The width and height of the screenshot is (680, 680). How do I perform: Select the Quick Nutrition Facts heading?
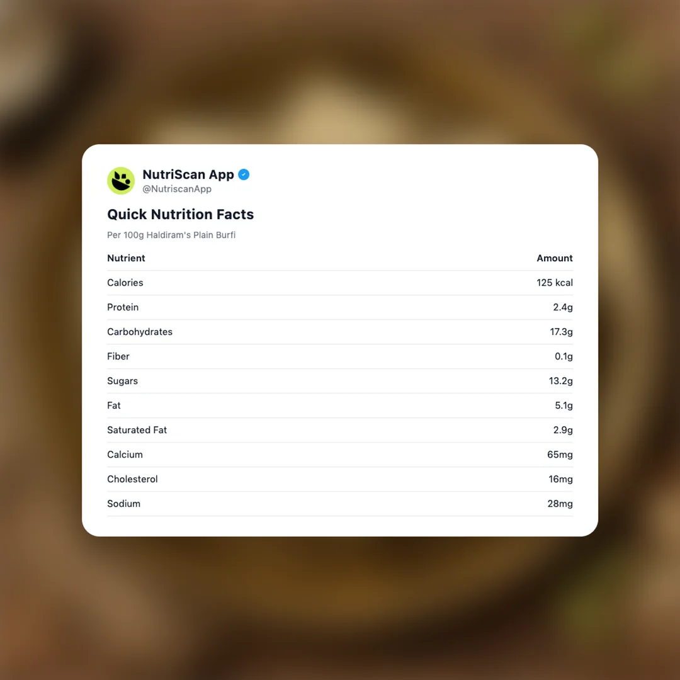point(180,214)
